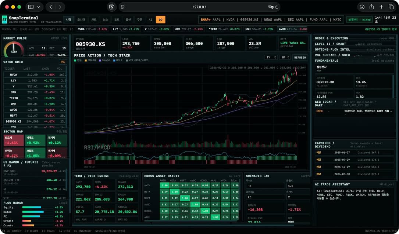Screen dimensions: 399x234
Task: Go back with the browser back arrow
Action: (x=51, y=7)
